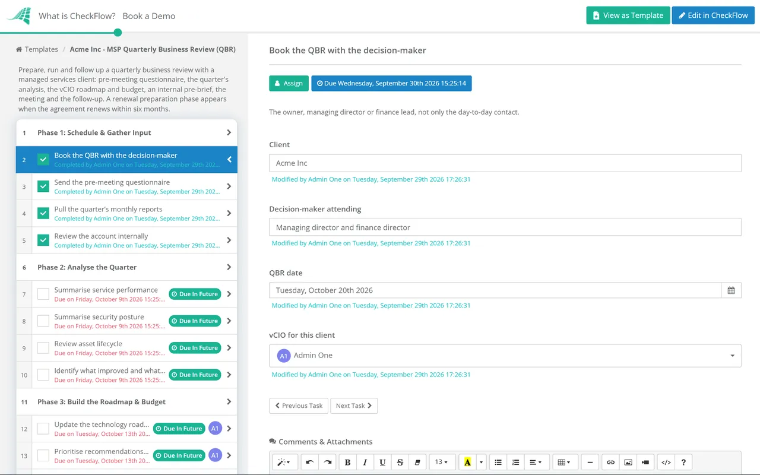Insert a numbered list

(x=516, y=462)
